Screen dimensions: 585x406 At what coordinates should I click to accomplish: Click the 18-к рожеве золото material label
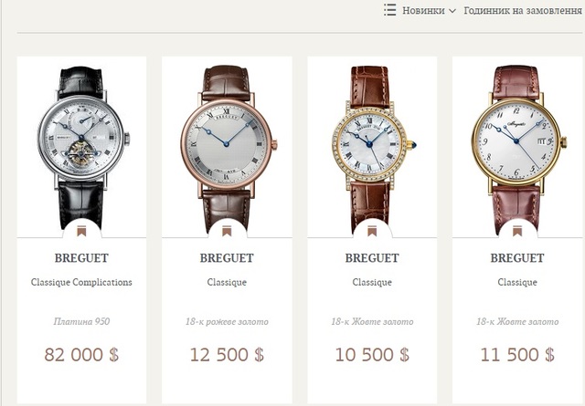coord(227,321)
